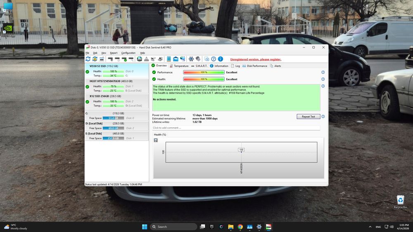Click the Repeat Test button
Image resolution: width=413 pixels, height=232 pixels.
coord(309,116)
